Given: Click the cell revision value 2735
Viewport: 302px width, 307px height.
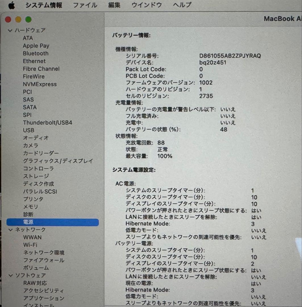Looking at the screenshot, I should click(206, 96).
